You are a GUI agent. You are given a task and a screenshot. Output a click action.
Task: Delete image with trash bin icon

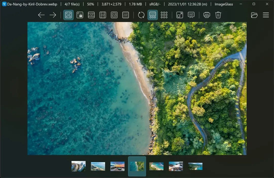pos(218,15)
